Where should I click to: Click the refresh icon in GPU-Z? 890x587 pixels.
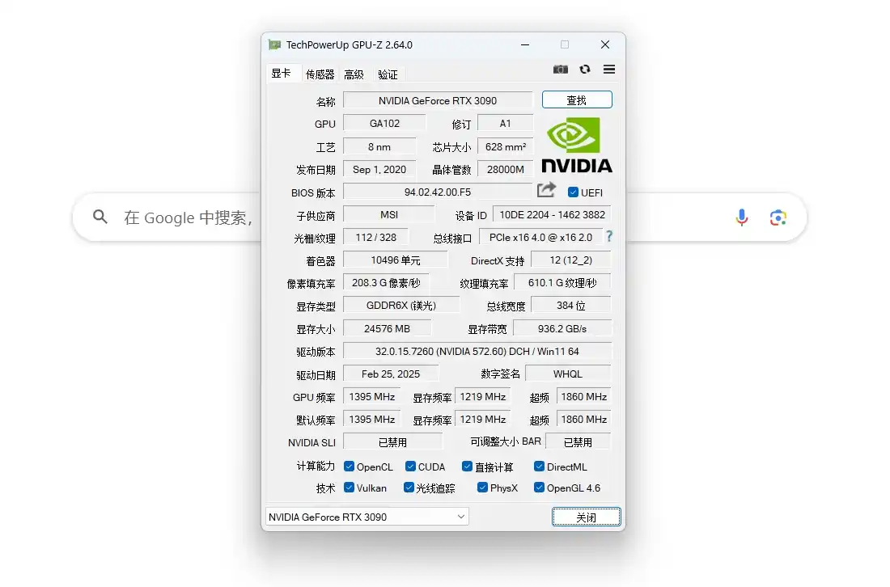(585, 70)
